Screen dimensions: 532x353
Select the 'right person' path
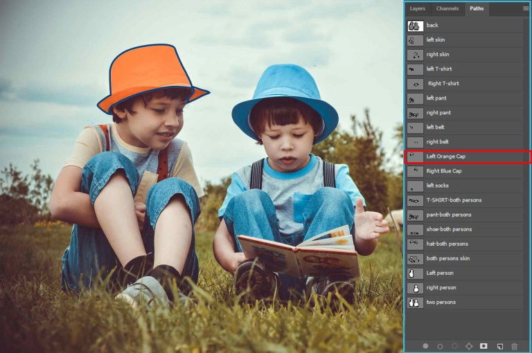(x=465, y=288)
